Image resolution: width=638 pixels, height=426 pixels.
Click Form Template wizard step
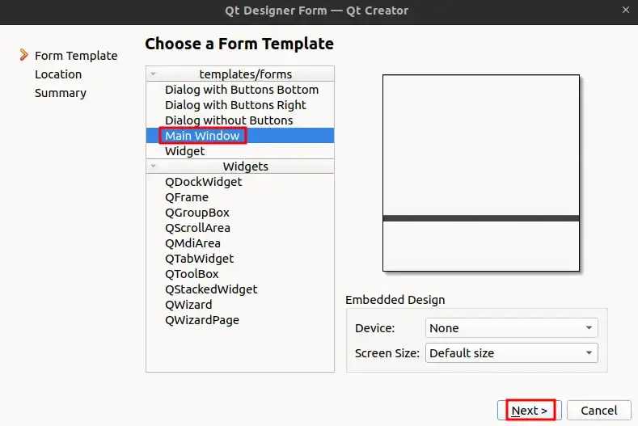coord(76,55)
